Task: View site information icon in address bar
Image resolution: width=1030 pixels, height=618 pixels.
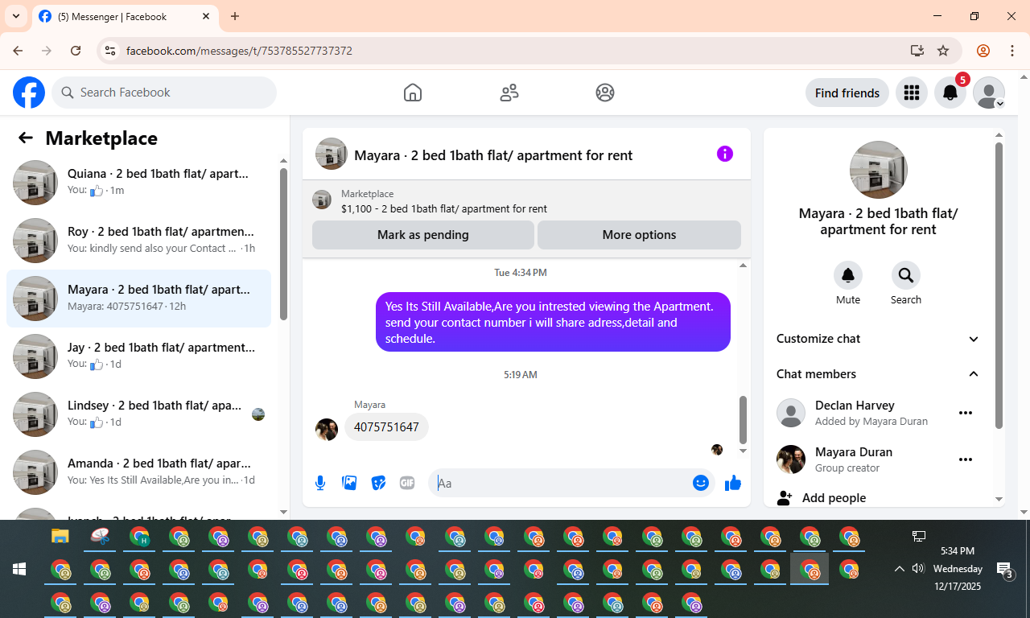Action: tap(110, 51)
